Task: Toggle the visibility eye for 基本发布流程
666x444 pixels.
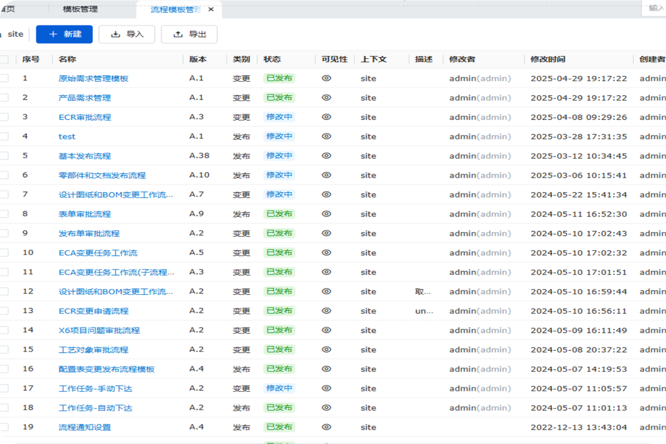Action: (x=326, y=156)
